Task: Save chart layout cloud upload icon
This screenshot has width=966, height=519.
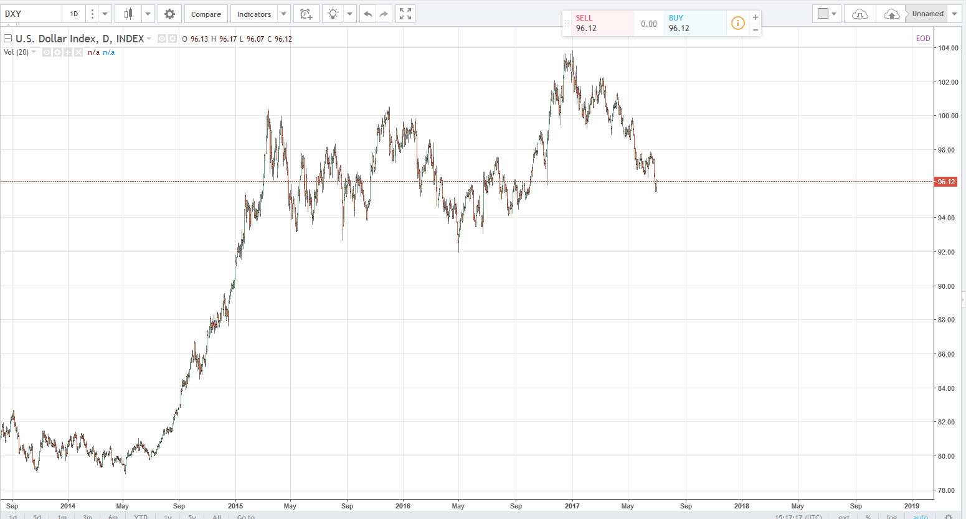Action: click(x=891, y=14)
